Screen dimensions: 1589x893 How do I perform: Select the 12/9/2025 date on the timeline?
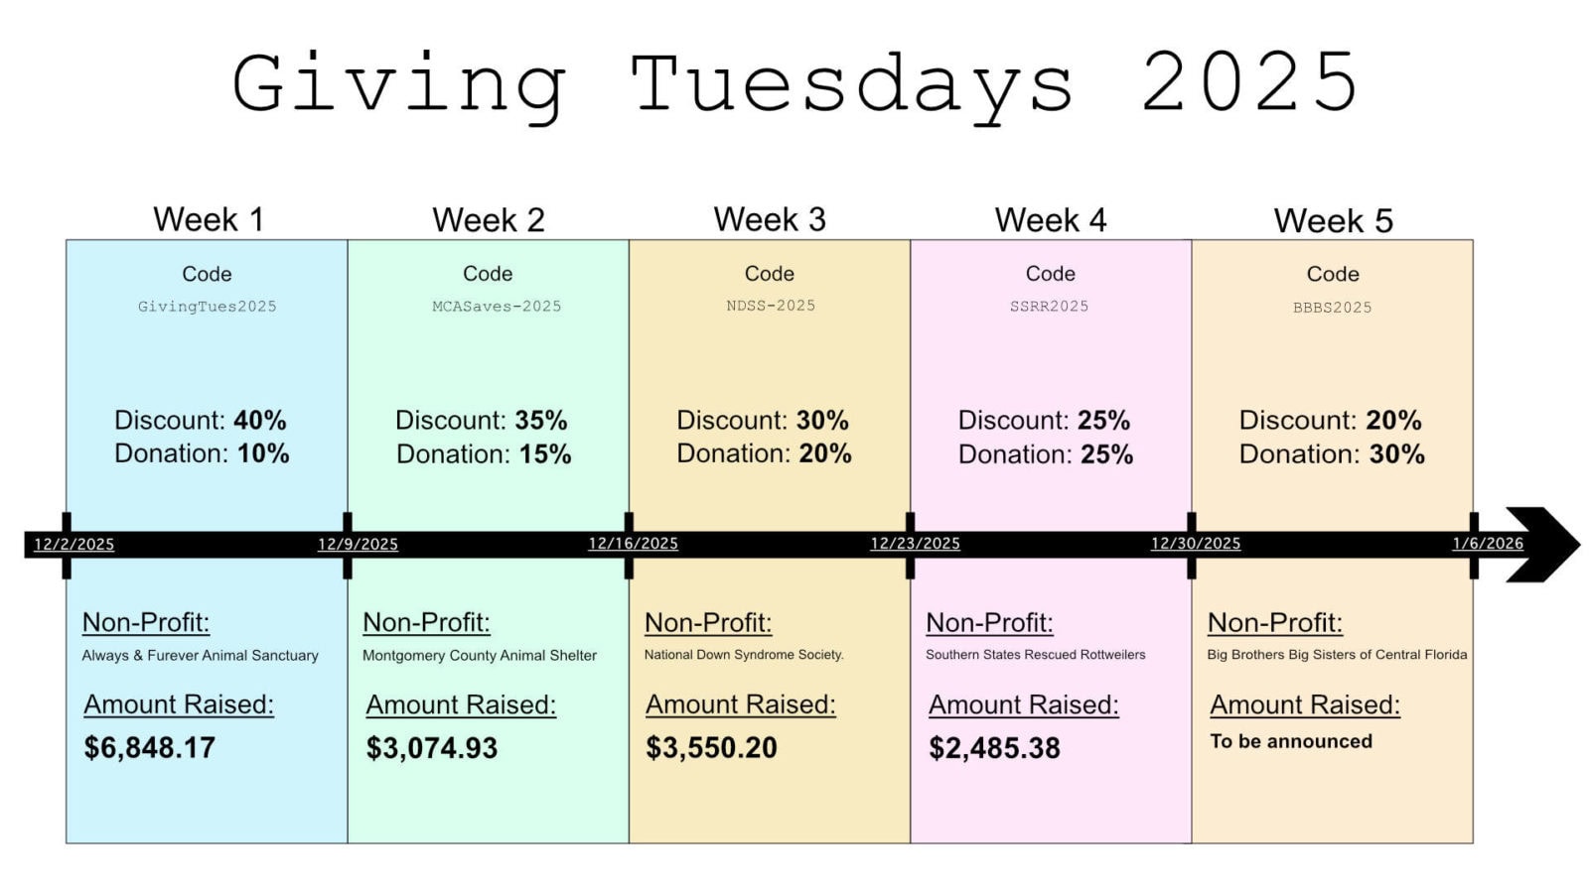click(358, 544)
